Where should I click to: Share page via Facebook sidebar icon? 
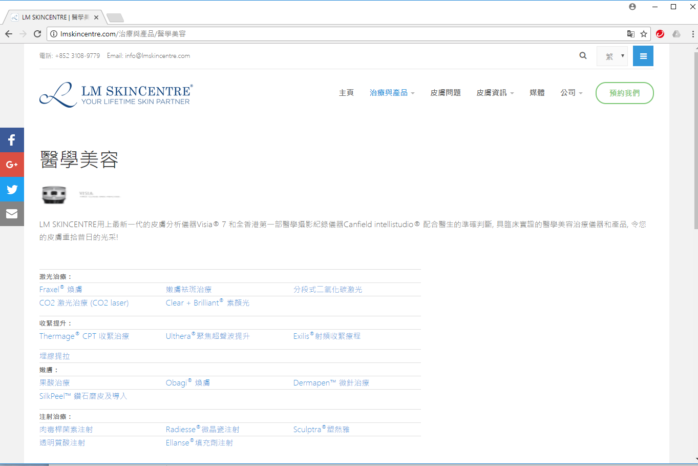[x=12, y=140]
